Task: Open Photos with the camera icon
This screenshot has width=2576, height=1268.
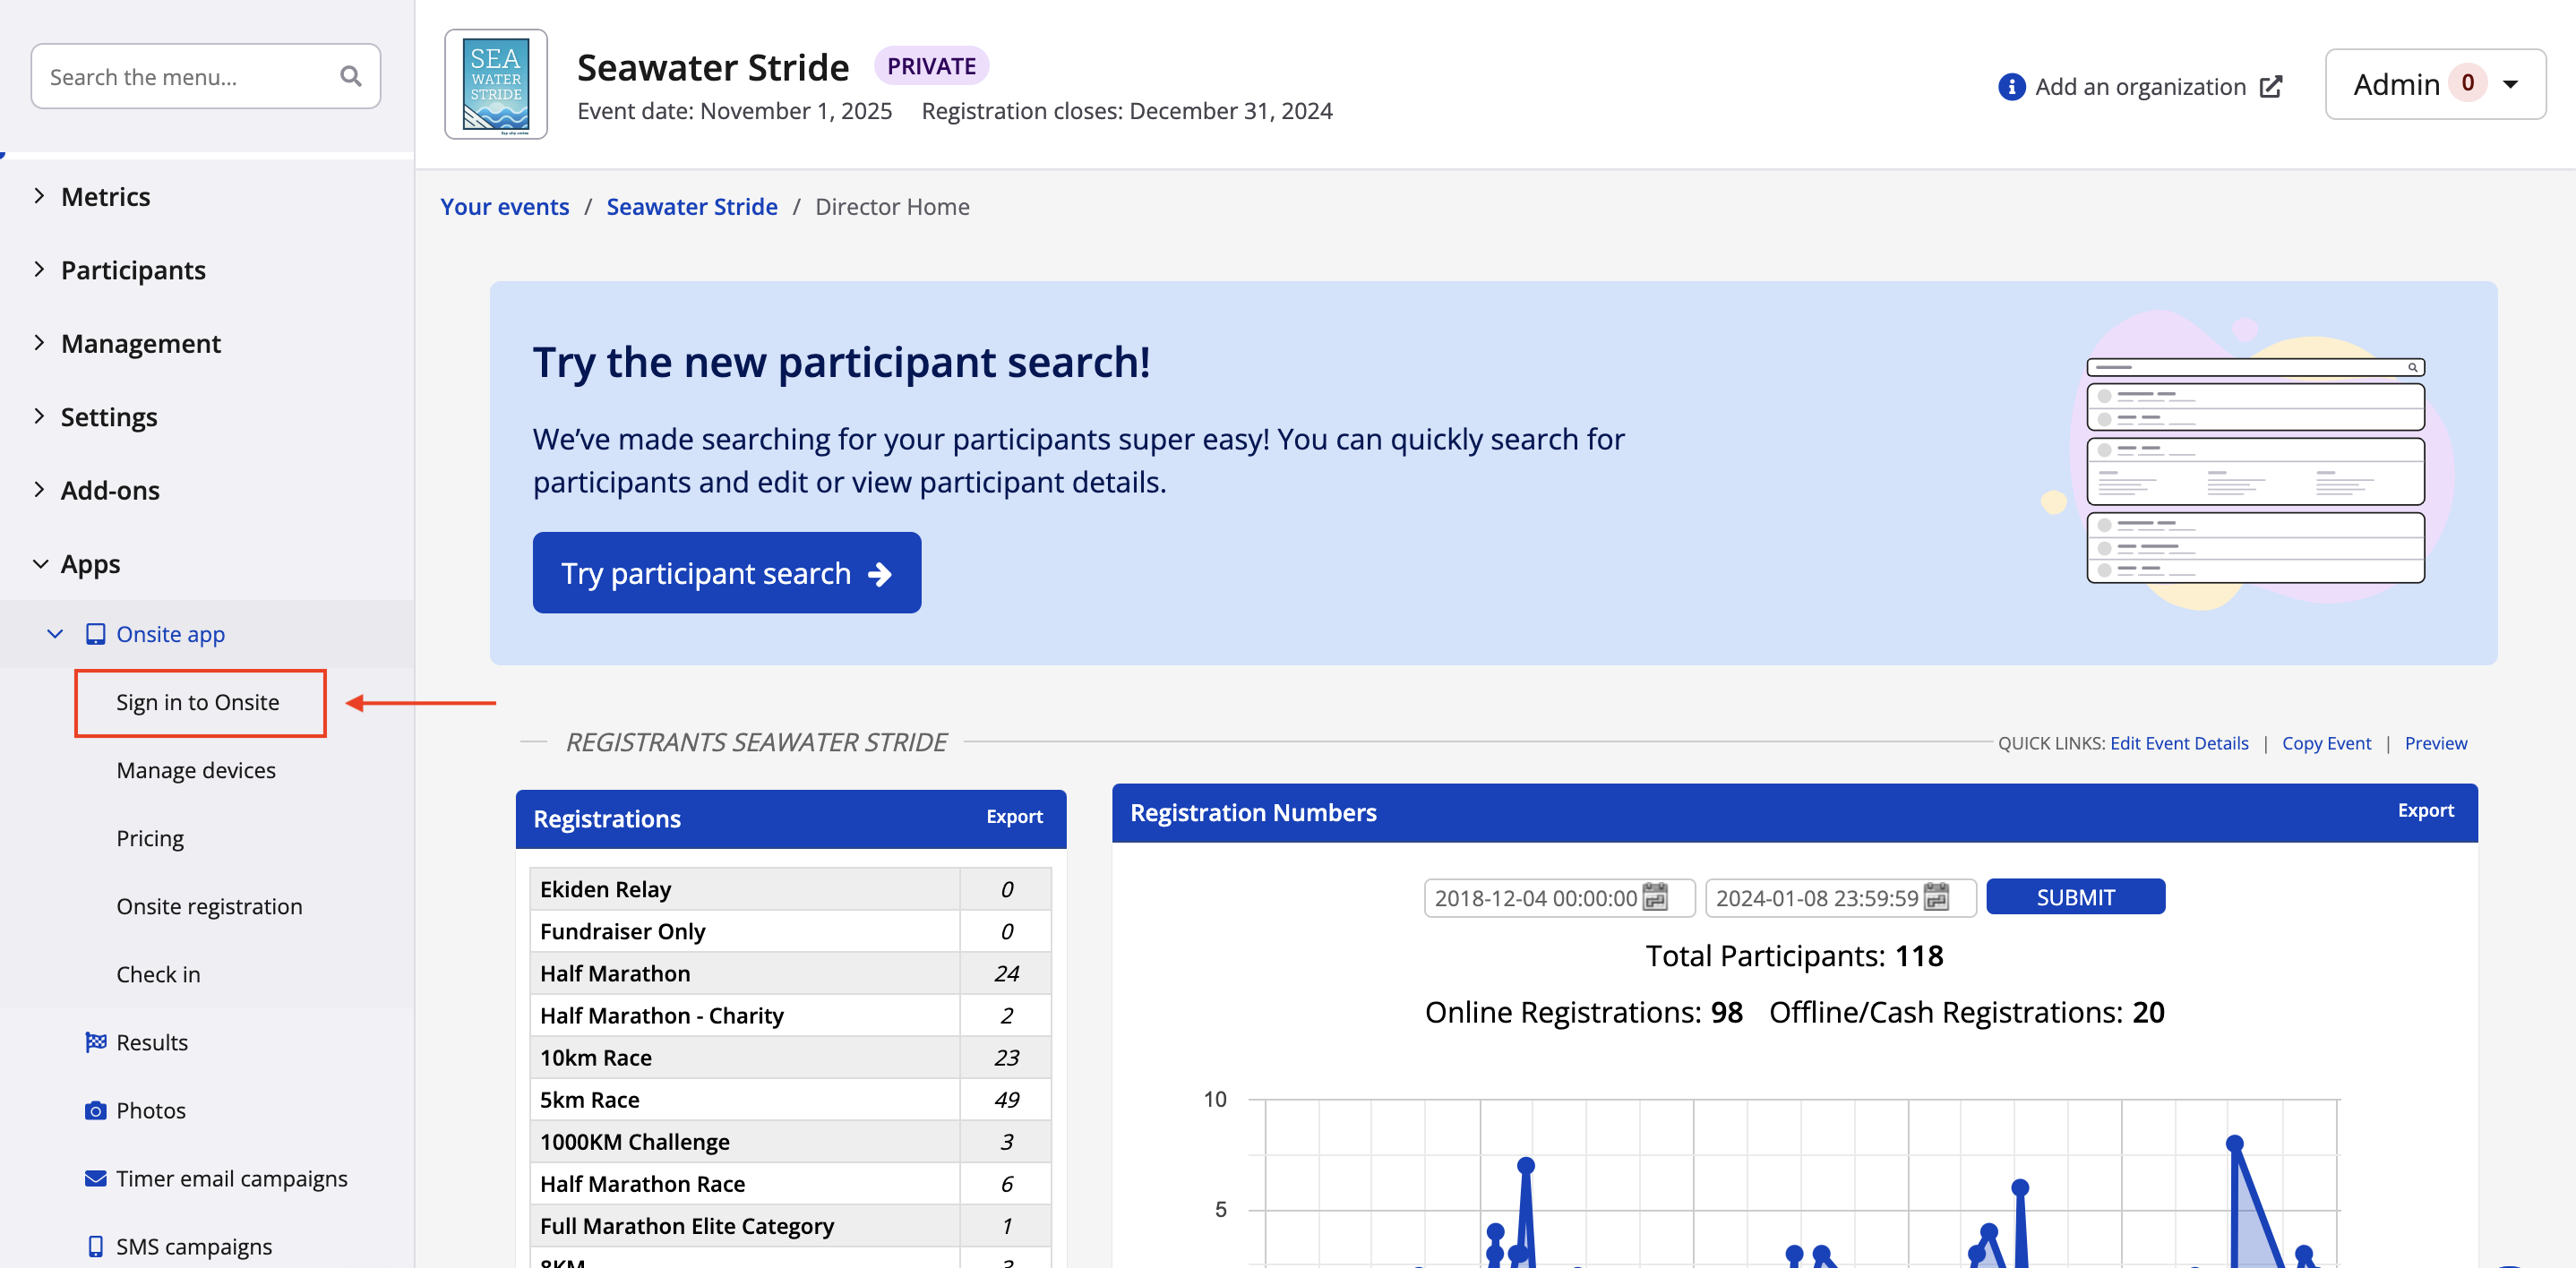Action: pos(150,1110)
